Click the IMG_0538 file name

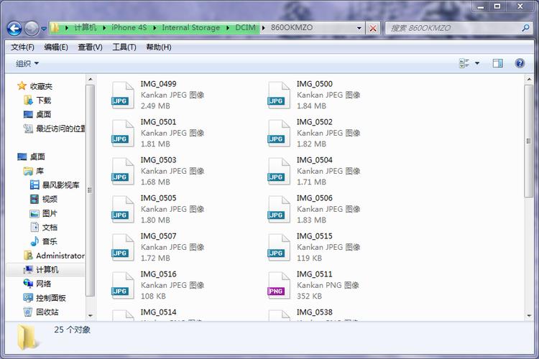click(315, 312)
